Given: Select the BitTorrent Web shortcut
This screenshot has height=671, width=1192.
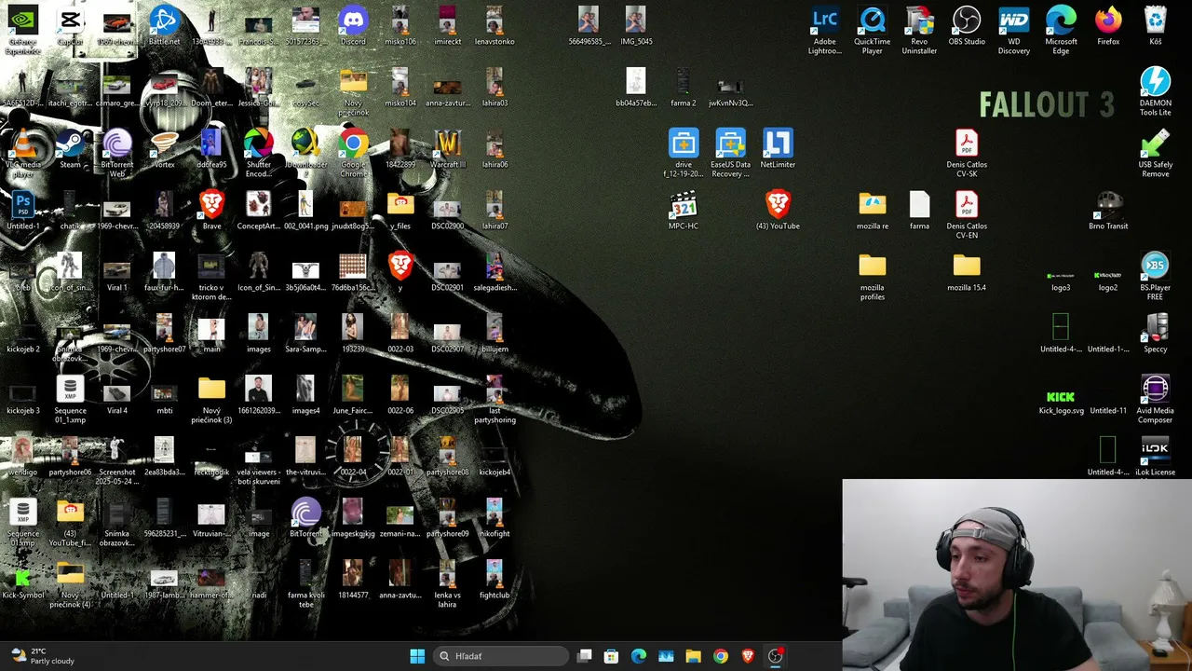Looking at the screenshot, I should pyautogui.click(x=117, y=154).
